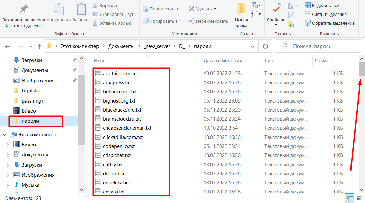Image resolution: width=365 pixels, height=203 pixels.
Task: Open Копировать в dropdown
Action: (162, 21)
